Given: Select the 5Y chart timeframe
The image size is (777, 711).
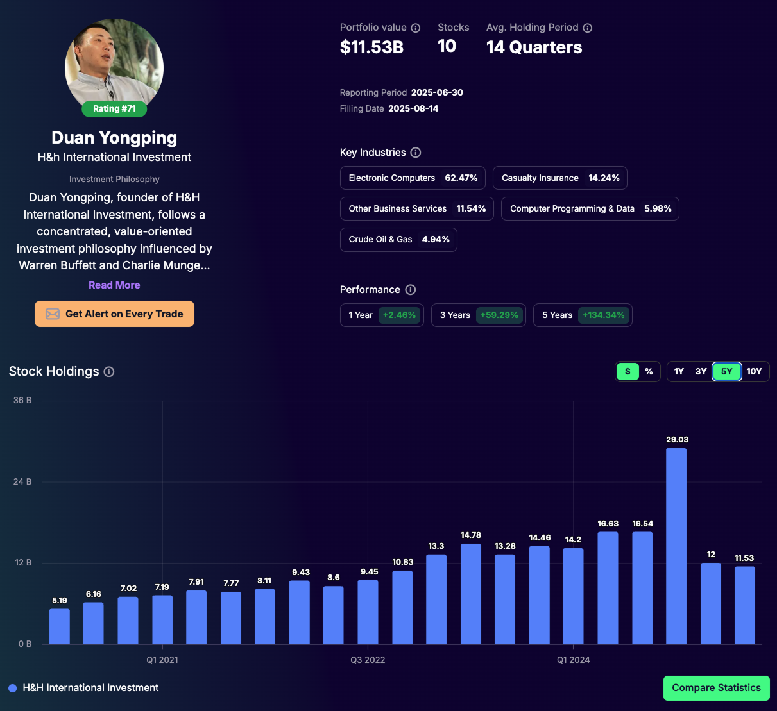Looking at the screenshot, I should click(x=726, y=371).
